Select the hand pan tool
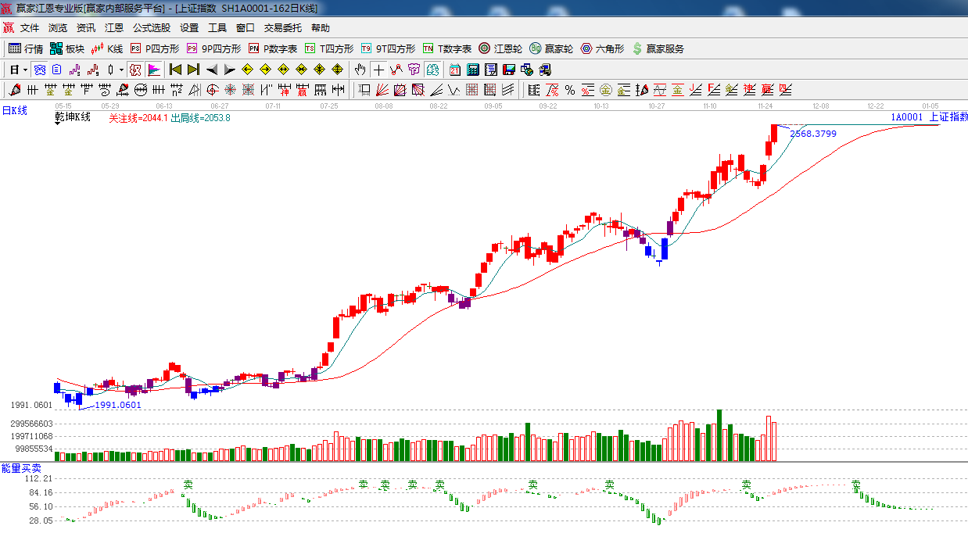968x533 pixels. click(360, 70)
